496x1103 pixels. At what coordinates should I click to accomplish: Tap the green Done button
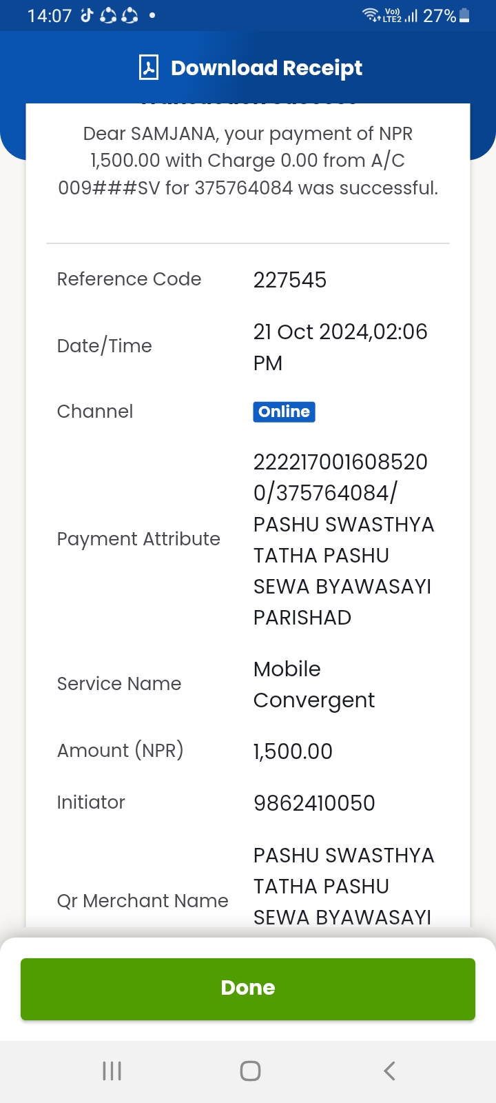[248, 989]
